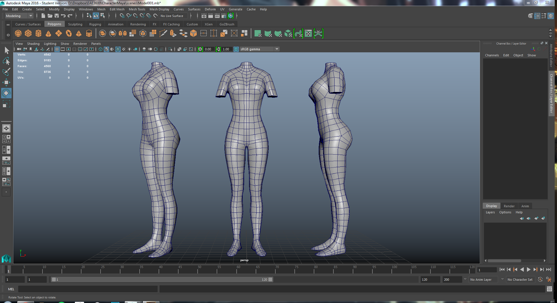The width and height of the screenshot is (557, 303).
Task: Create a polygon pyramid from the shelf
Action: (x=79, y=33)
